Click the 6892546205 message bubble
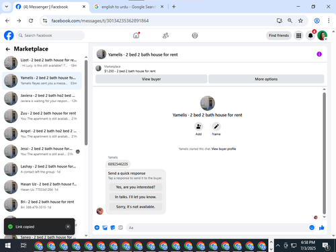The height and width of the screenshot is (252, 336). [x=118, y=164]
